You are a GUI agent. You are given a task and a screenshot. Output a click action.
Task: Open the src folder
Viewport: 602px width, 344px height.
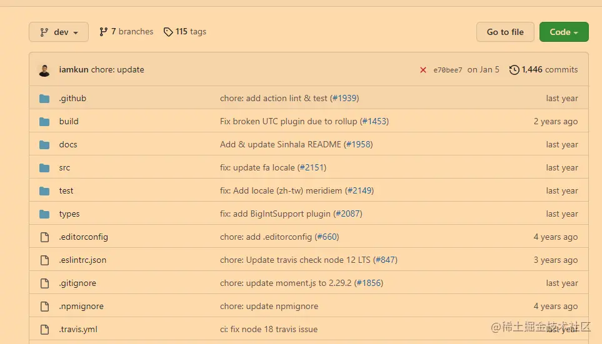(65, 168)
